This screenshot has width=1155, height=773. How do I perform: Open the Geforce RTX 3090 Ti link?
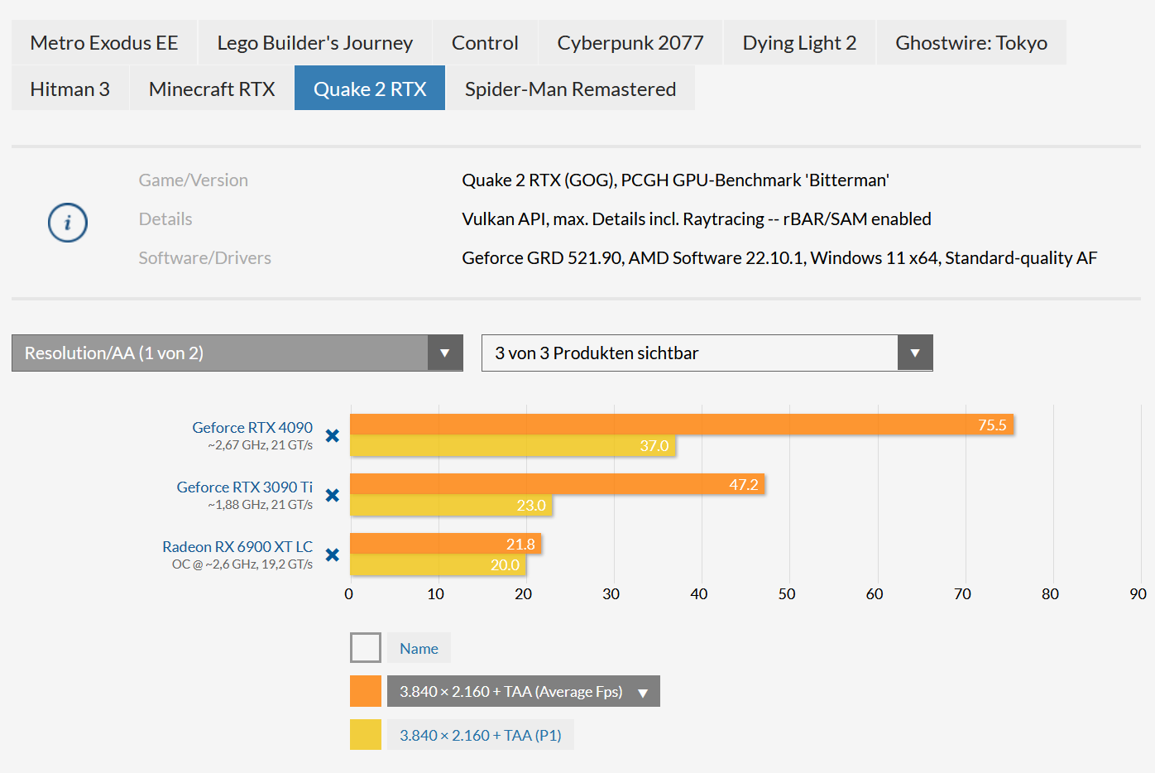tap(245, 487)
